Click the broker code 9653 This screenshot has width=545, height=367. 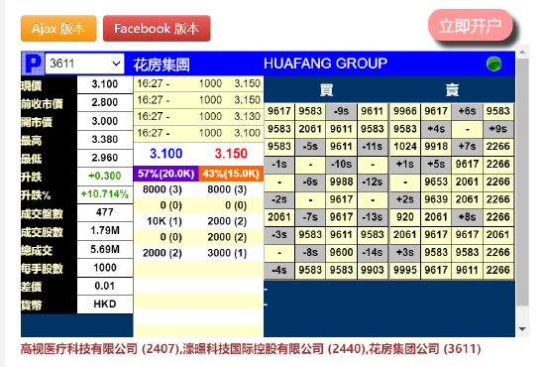436,182
